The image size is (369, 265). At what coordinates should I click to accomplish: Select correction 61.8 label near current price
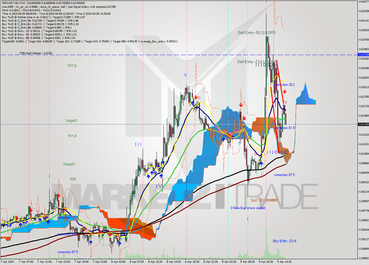pyautogui.click(x=285, y=128)
